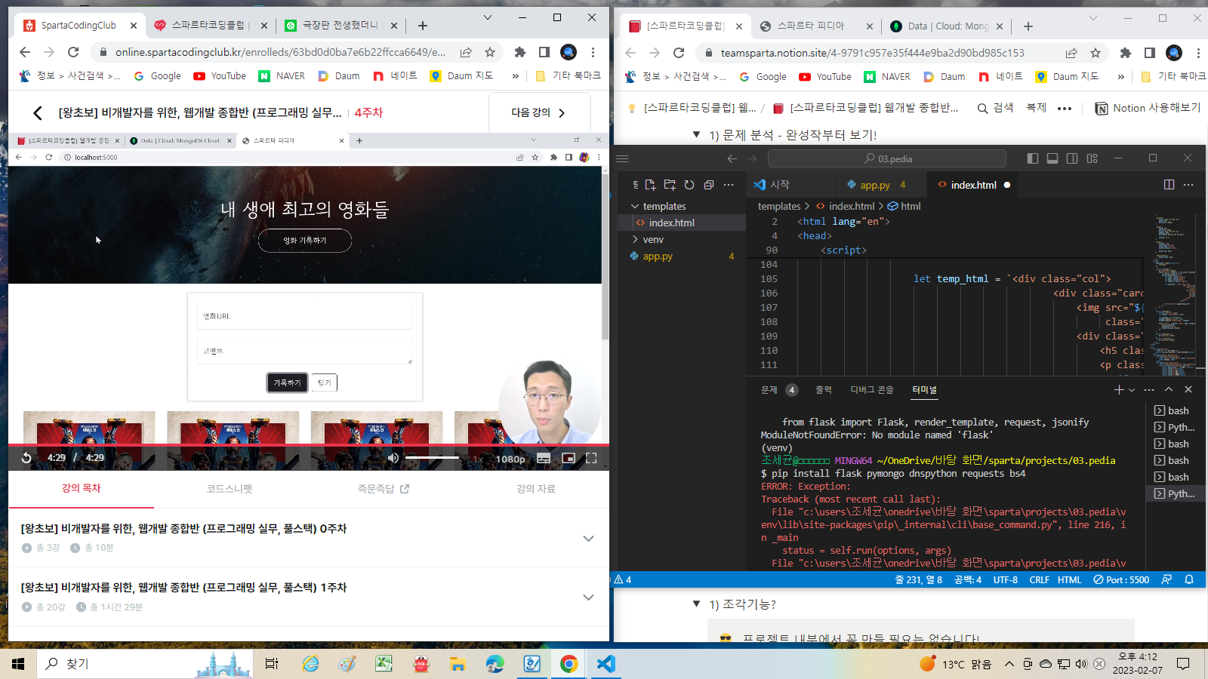Click Port : 5500 in VS Code status bar
This screenshot has width=1208, height=679.
[x=1121, y=580]
